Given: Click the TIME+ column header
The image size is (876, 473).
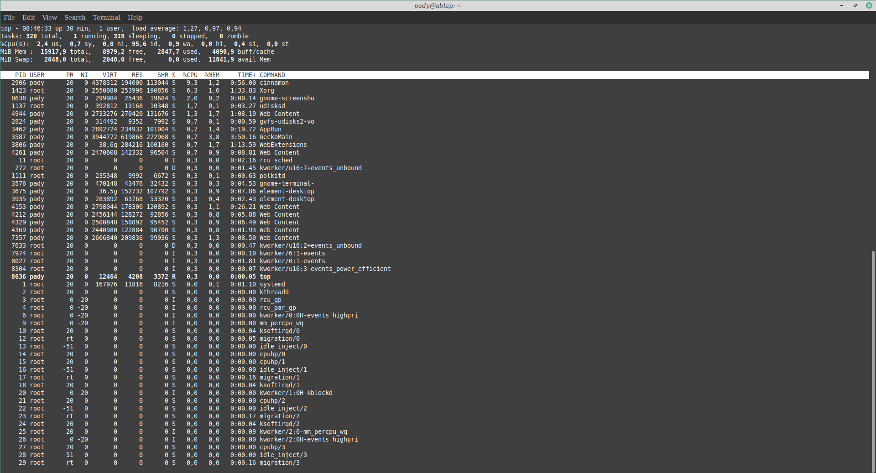Looking at the screenshot, I should (247, 75).
